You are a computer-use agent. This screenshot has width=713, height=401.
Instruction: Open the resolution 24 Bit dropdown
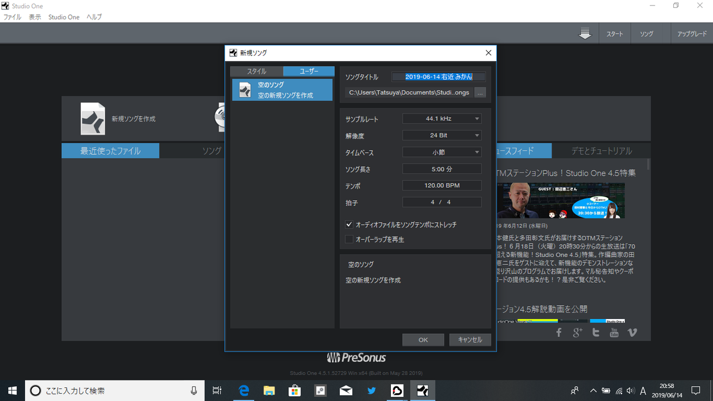pos(442,135)
